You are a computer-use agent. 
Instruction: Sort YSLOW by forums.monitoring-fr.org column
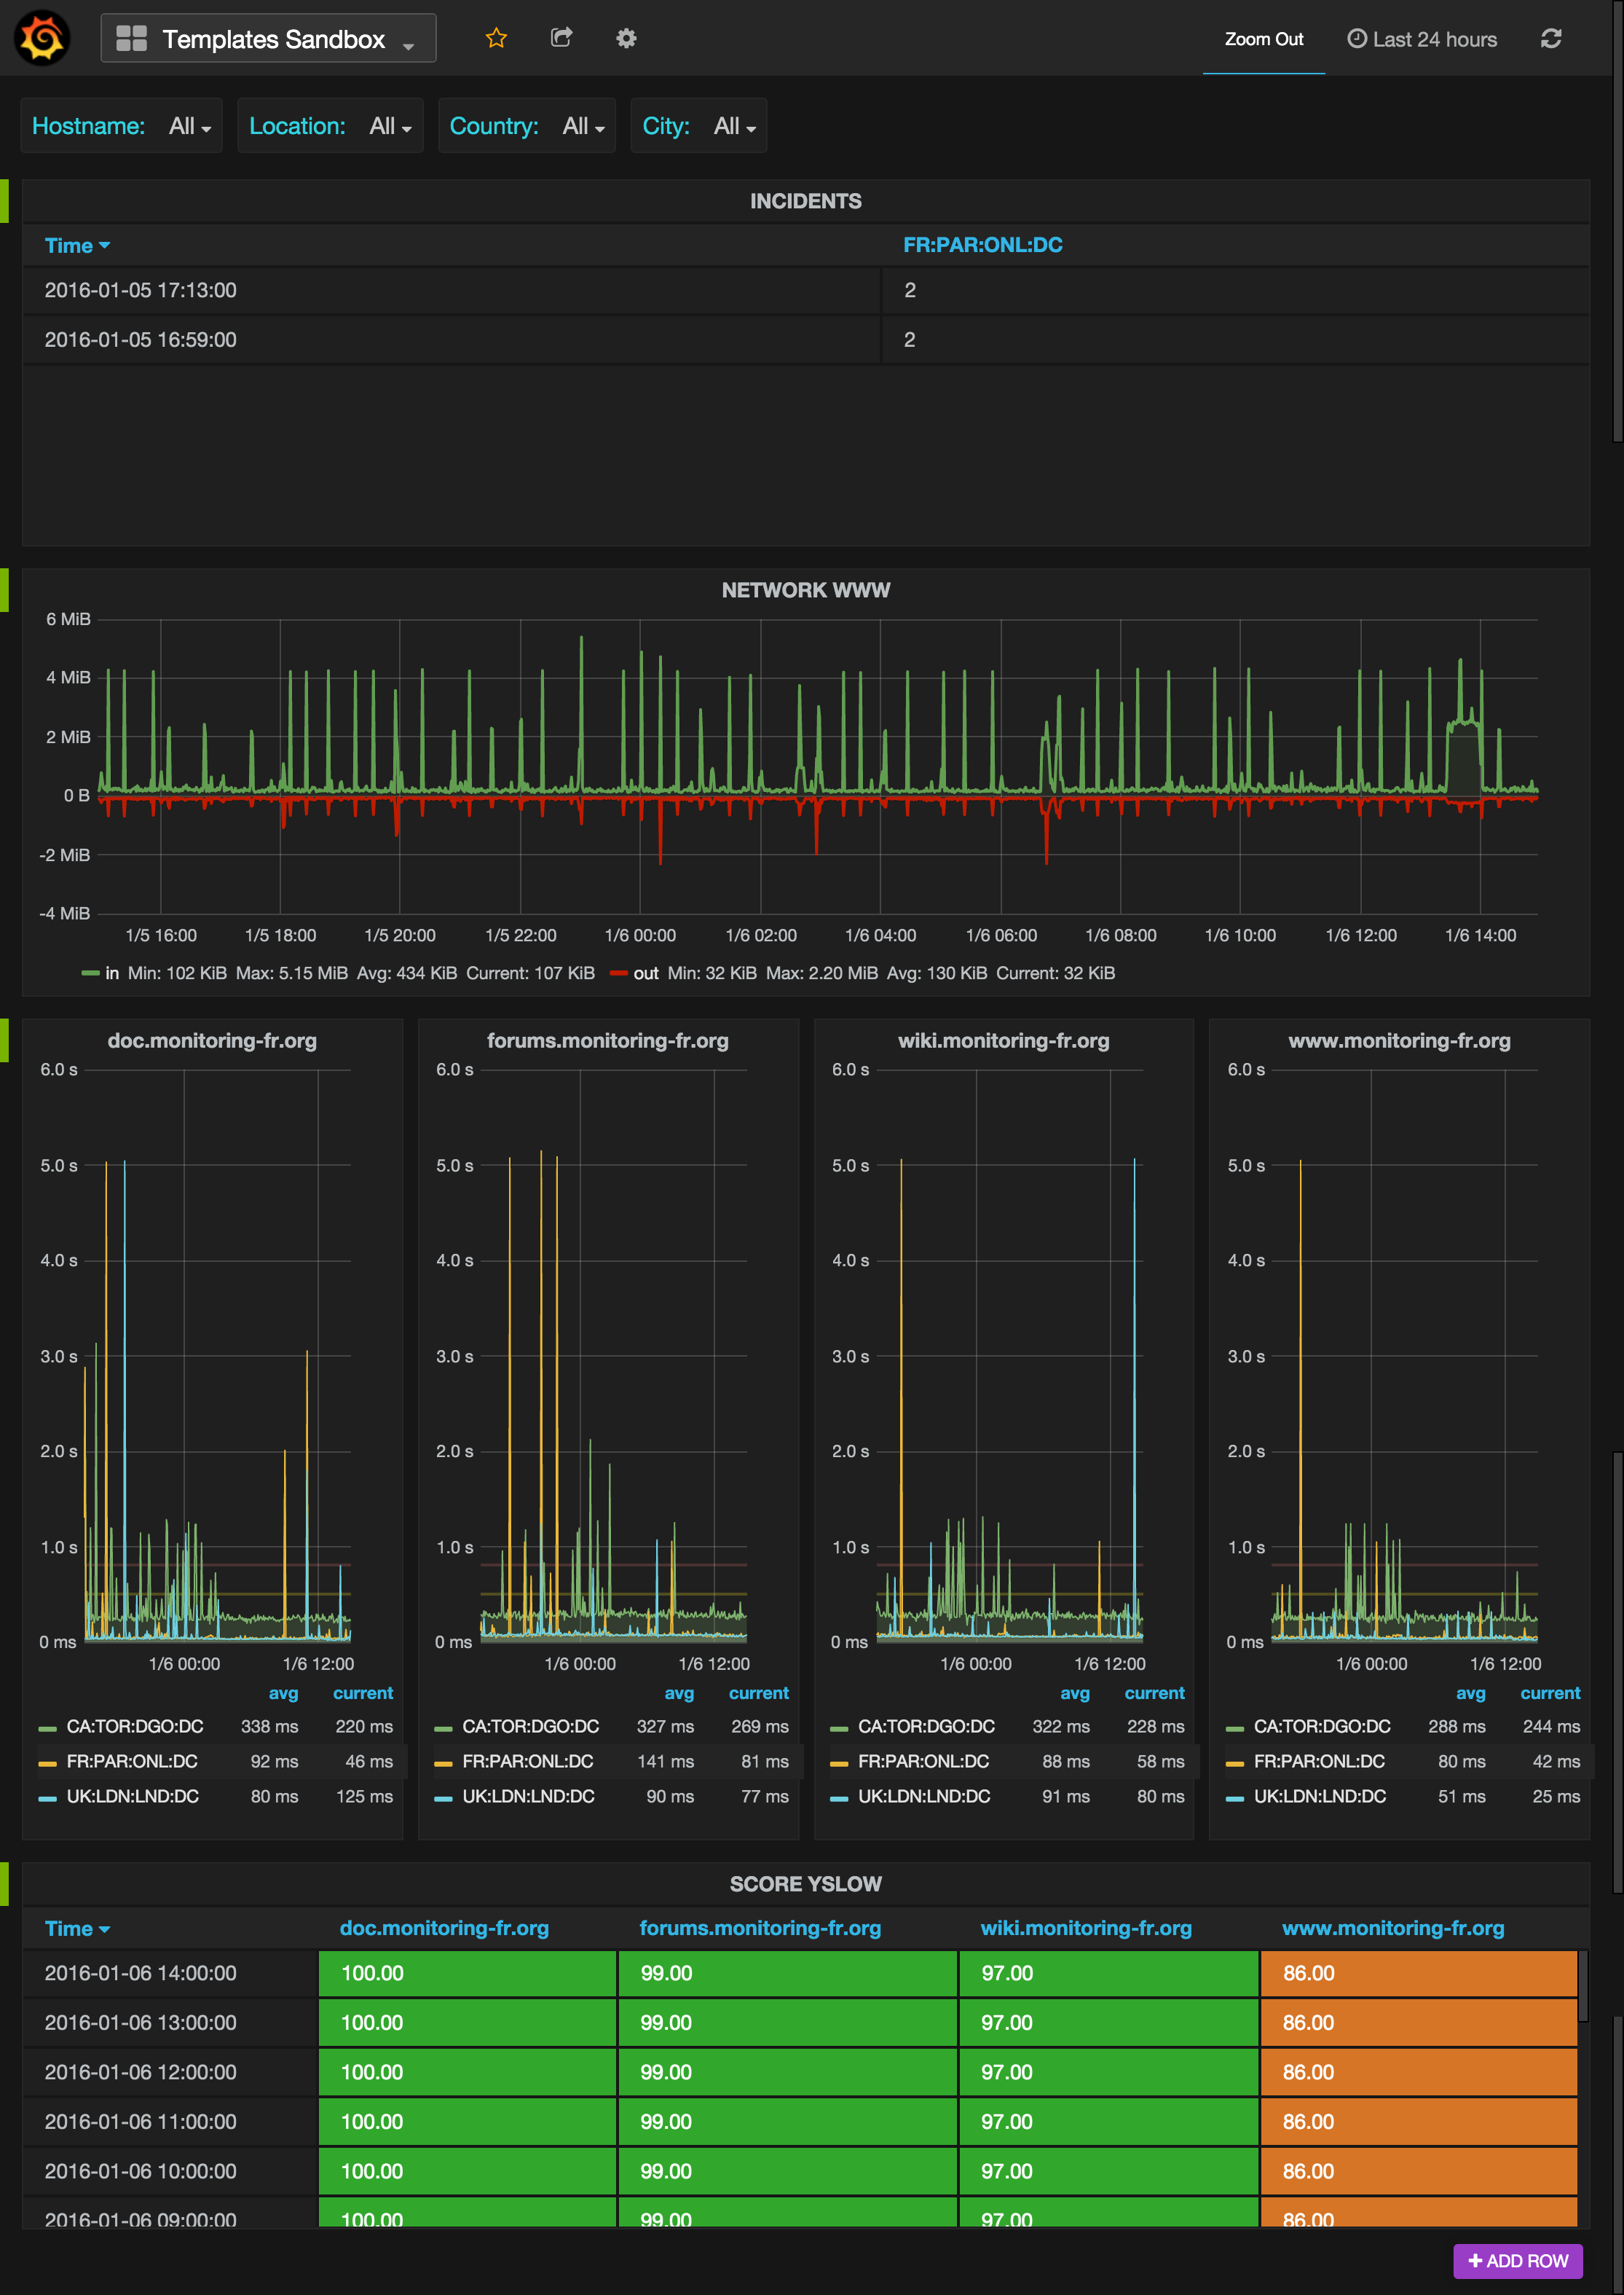760,1928
